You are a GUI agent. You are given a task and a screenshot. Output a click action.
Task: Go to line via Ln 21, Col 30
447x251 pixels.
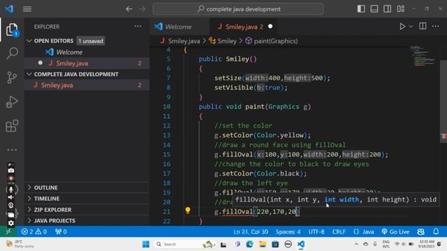tap(251, 231)
